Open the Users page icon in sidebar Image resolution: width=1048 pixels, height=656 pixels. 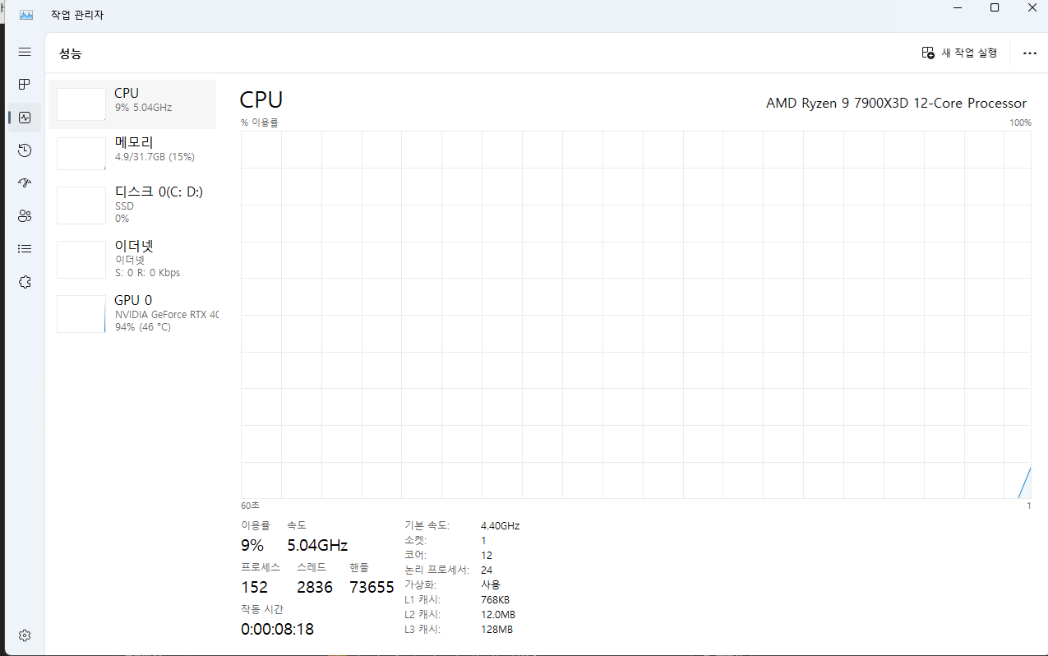pyautogui.click(x=25, y=215)
